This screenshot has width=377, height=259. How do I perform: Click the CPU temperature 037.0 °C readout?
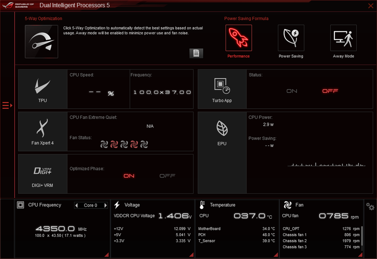253,216
